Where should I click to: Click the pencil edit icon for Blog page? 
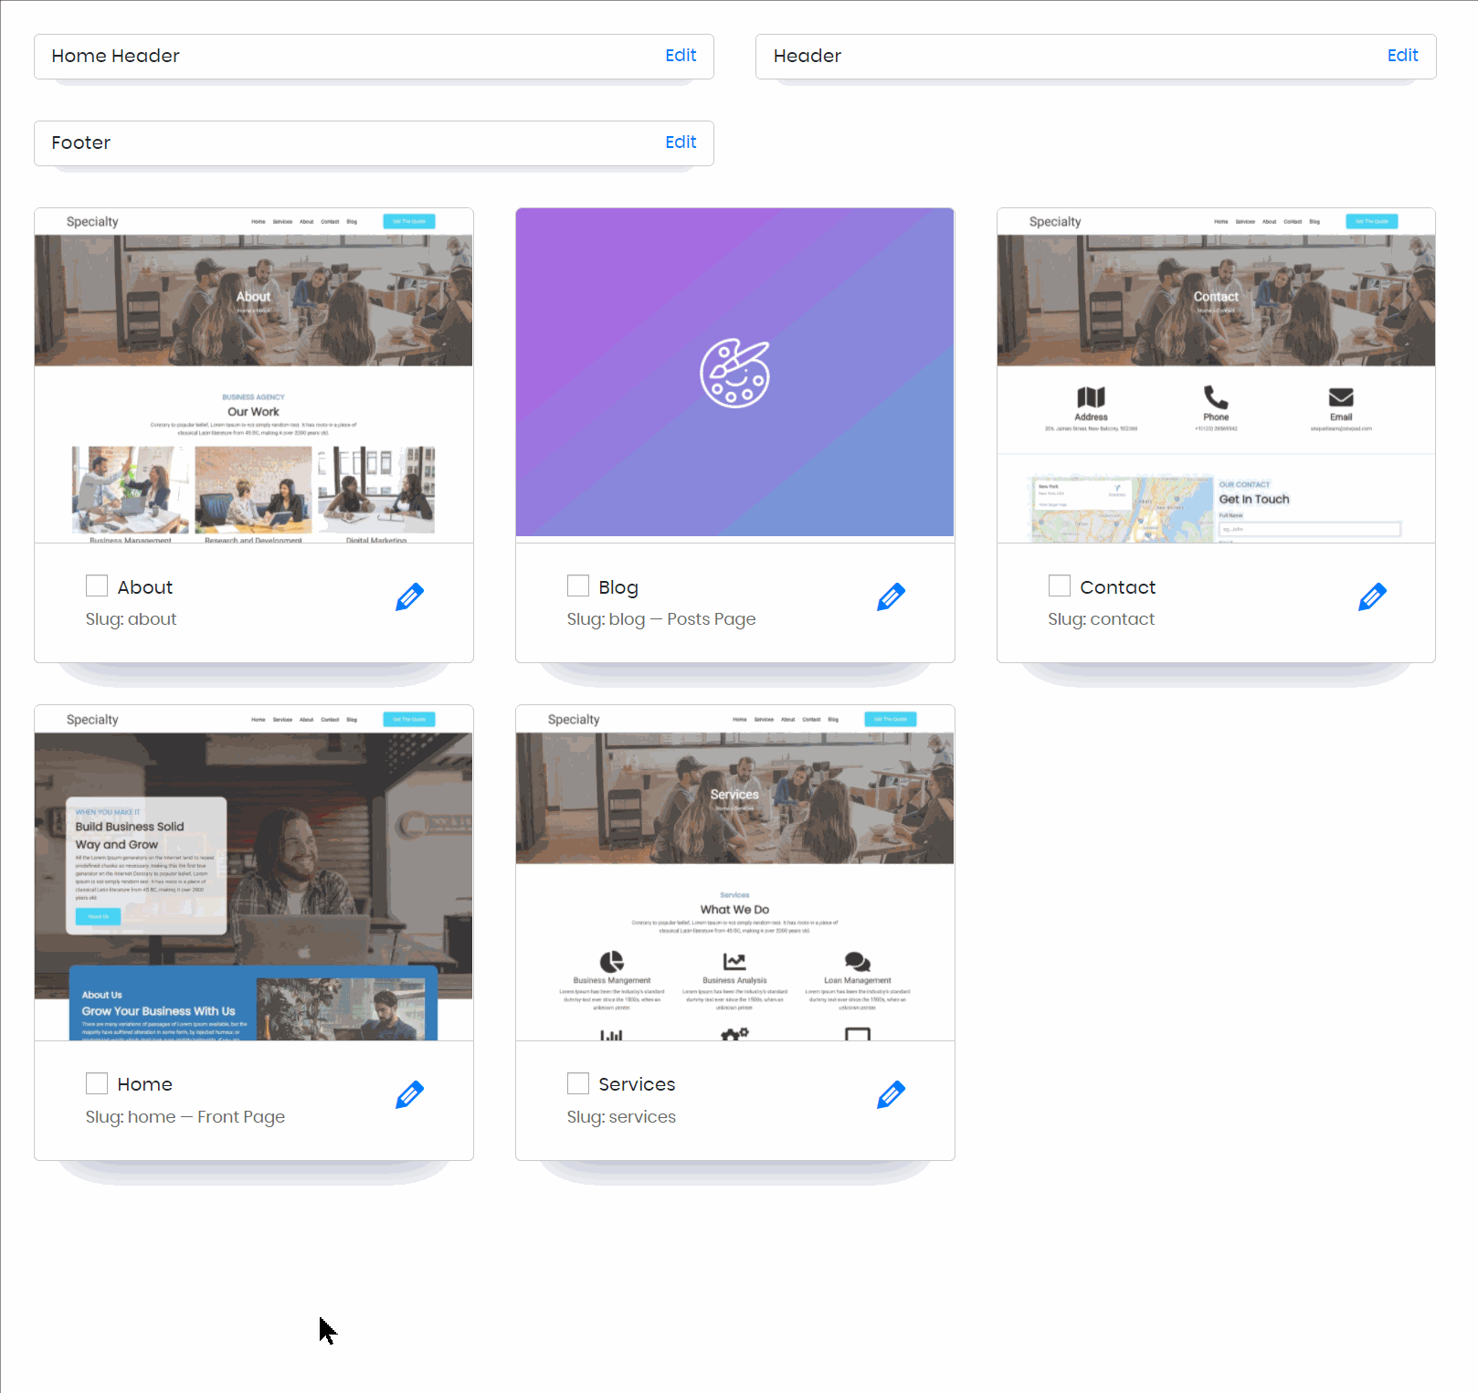pyautogui.click(x=891, y=597)
